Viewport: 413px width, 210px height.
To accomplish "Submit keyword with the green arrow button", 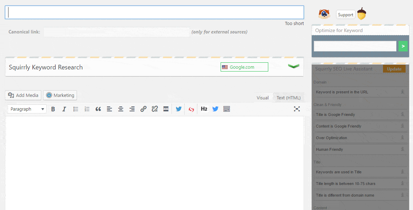I will tap(403, 46).
